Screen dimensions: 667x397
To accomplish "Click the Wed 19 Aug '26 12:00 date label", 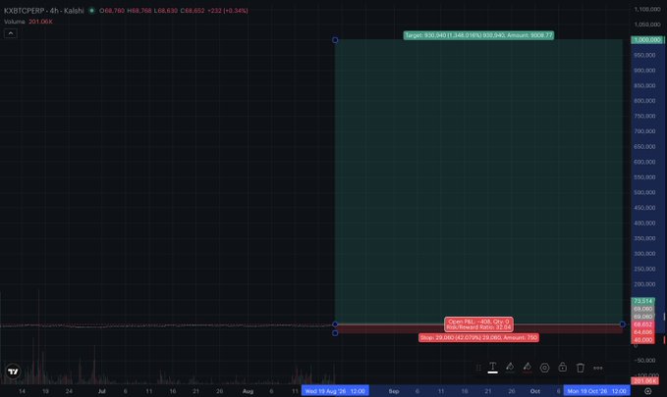I will (x=335, y=391).
